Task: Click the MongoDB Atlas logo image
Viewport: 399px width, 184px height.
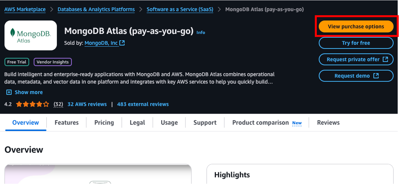Action: pyautogui.click(x=31, y=35)
